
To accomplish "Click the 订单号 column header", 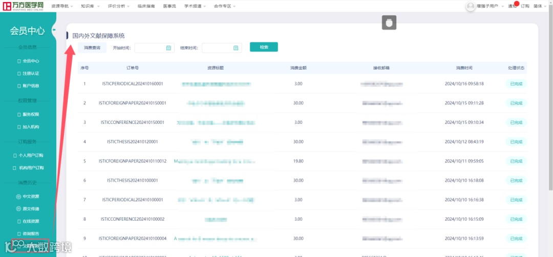I will point(133,68).
